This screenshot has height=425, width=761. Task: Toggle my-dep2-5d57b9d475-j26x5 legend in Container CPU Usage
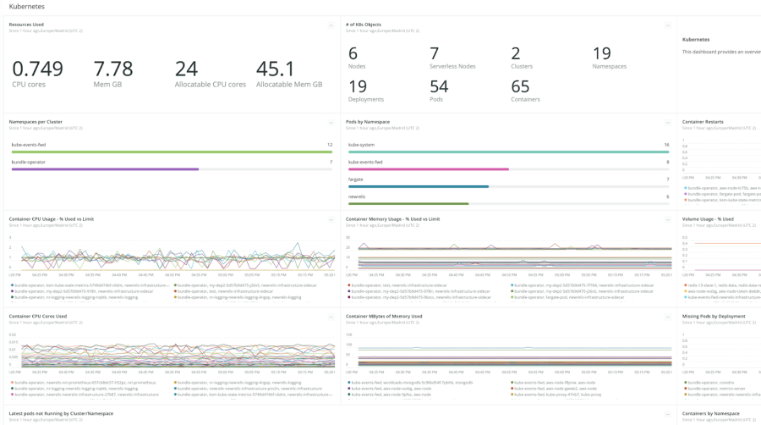[245, 285]
